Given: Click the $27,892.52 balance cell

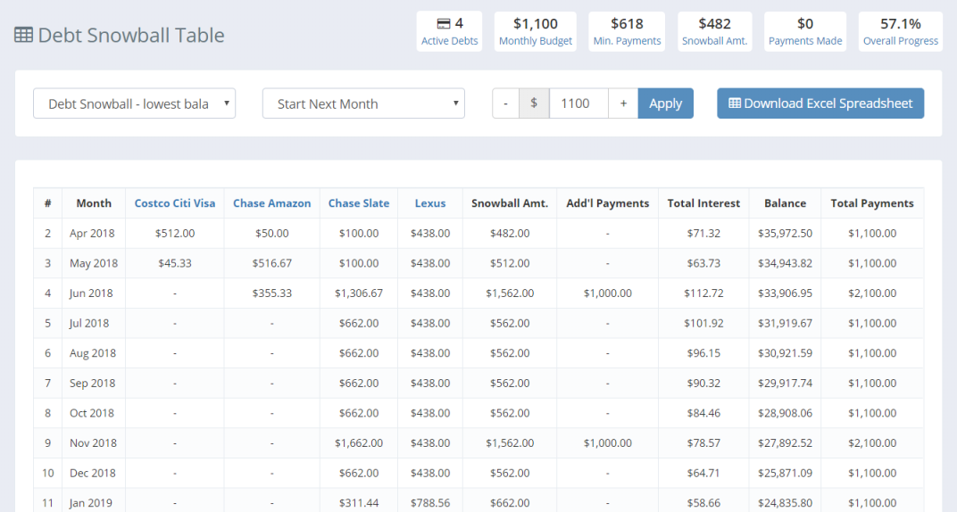Looking at the screenshot, I should pos(785,442).
